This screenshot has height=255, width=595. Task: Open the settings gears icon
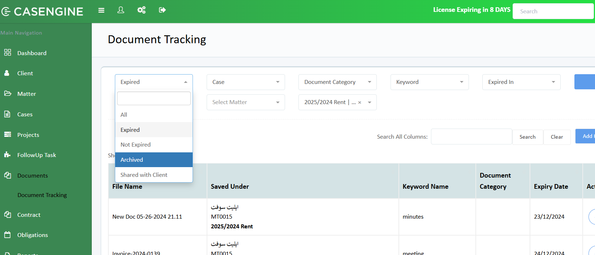coord(142,10)
